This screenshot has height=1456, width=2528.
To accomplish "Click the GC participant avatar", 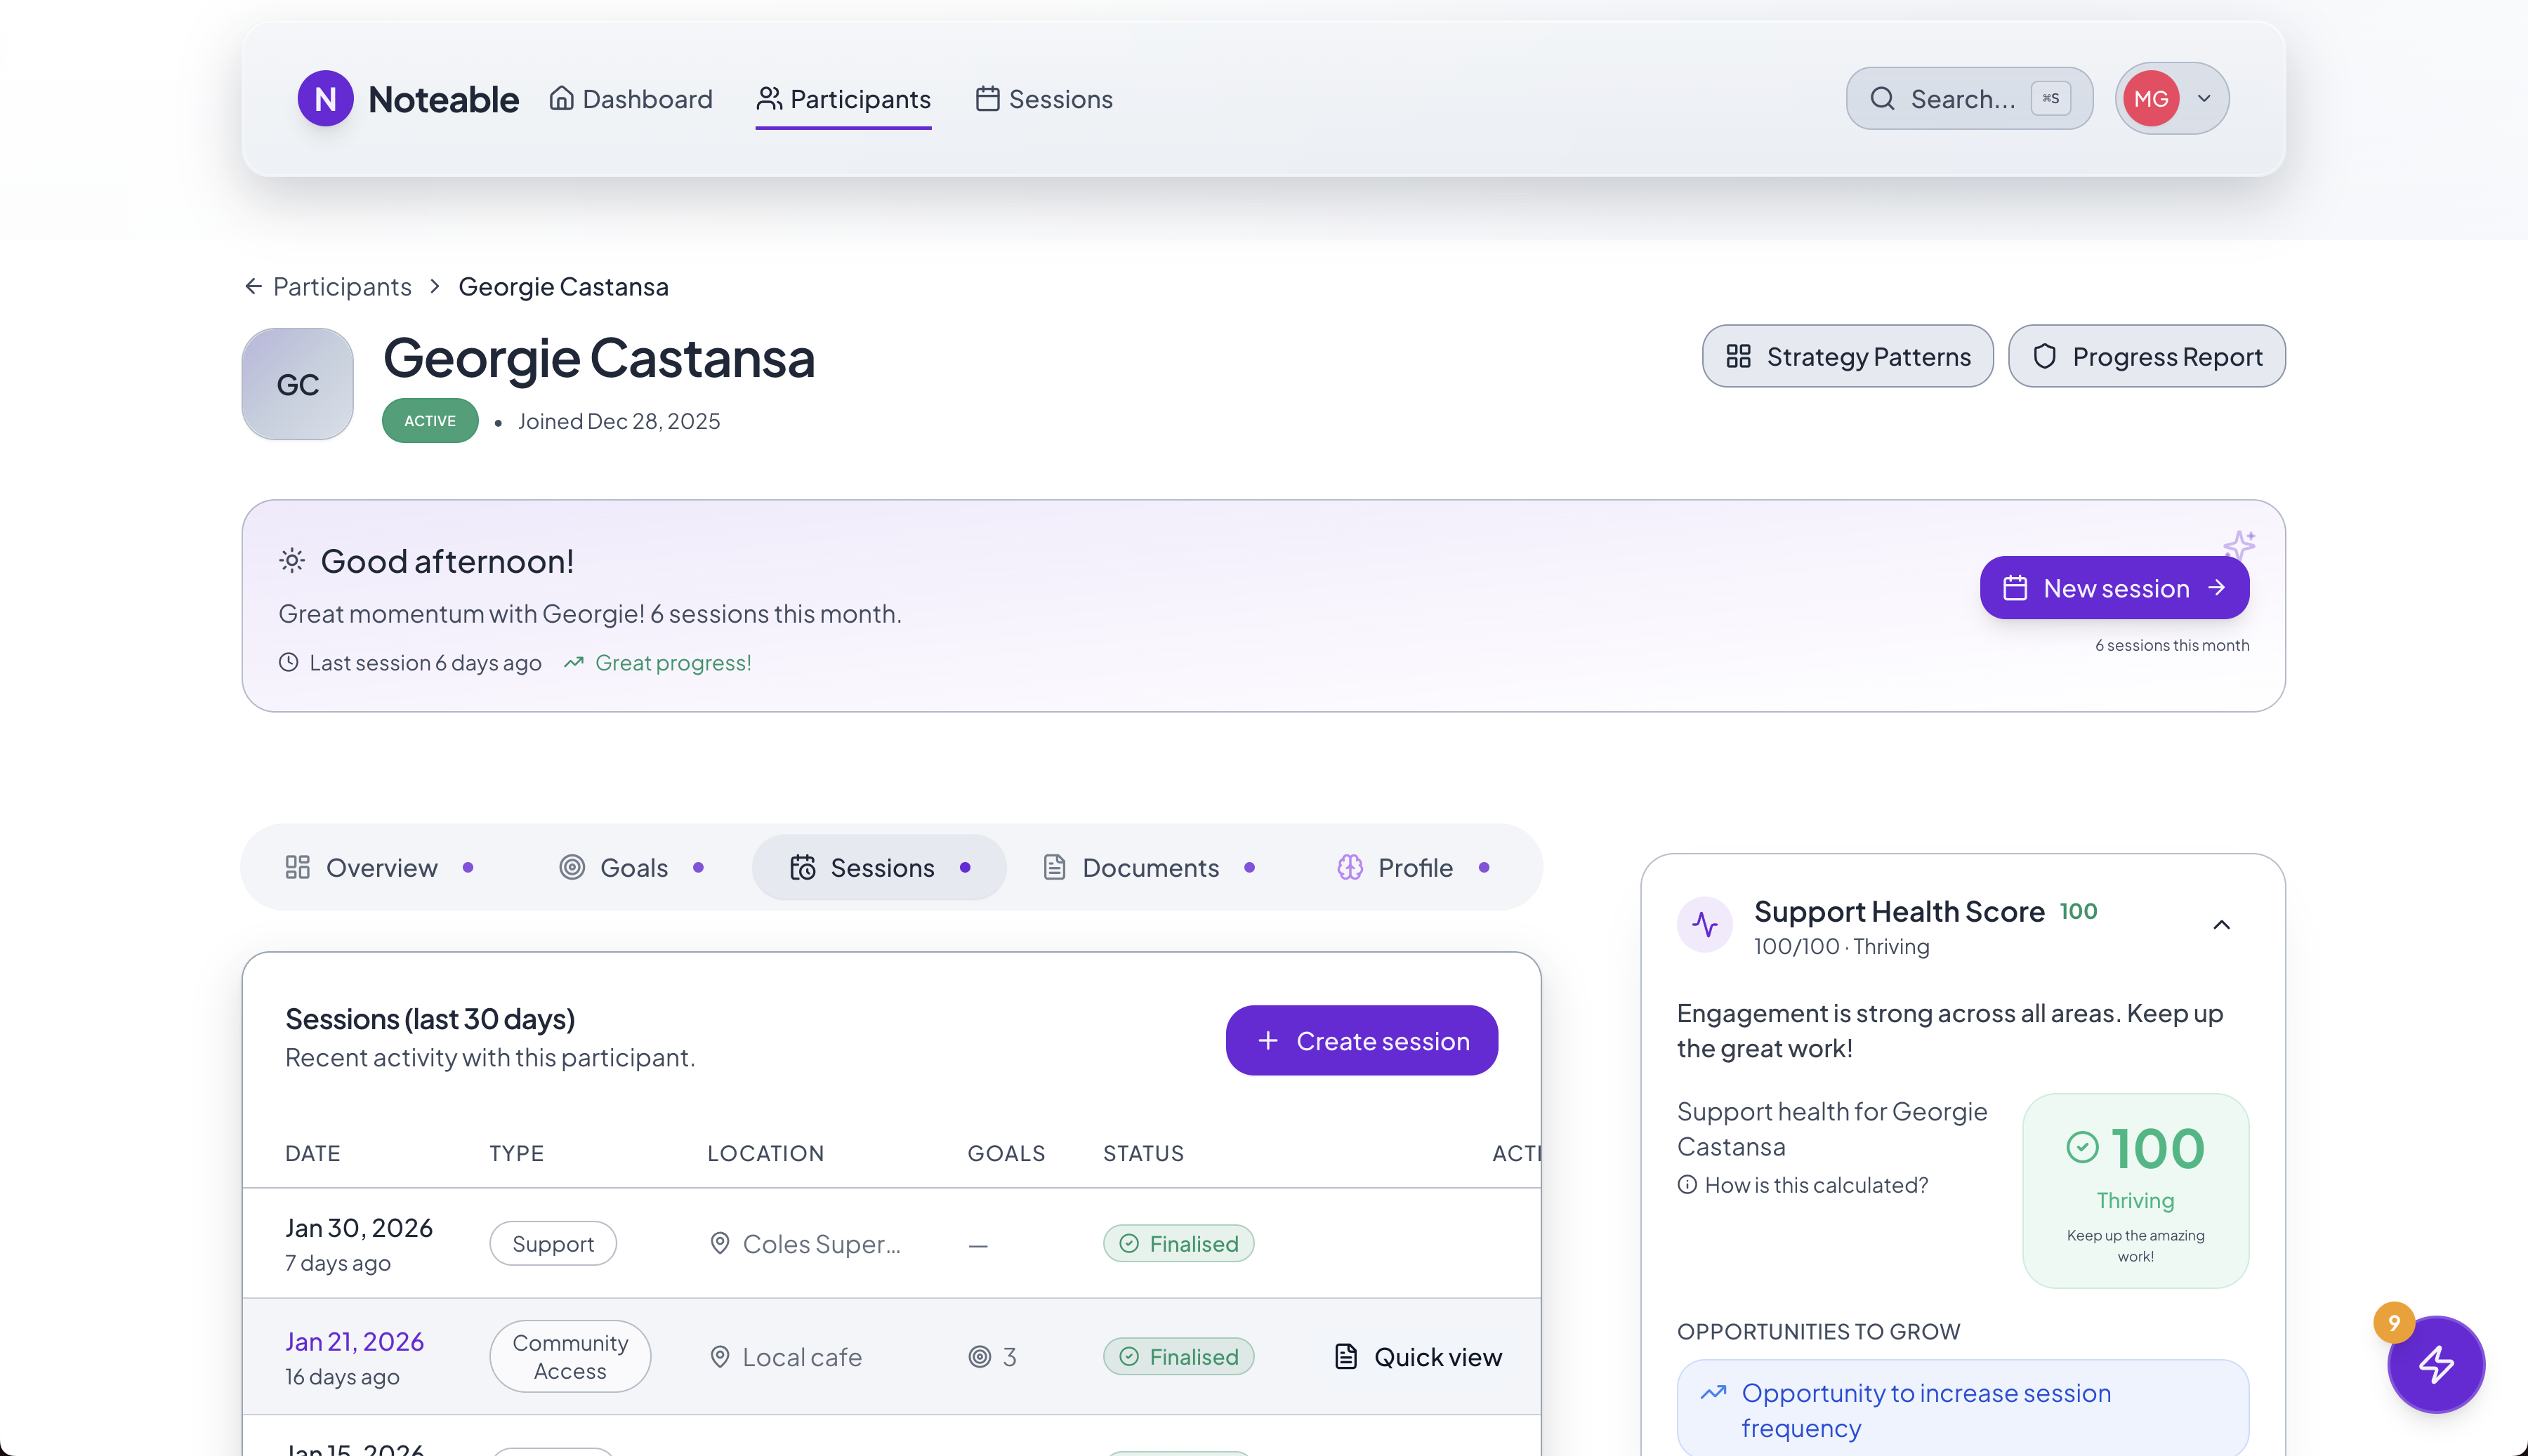I will 297,384.
